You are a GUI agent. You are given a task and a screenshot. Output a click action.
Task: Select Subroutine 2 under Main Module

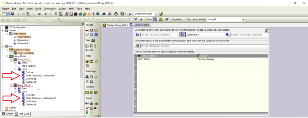point(23,43)
